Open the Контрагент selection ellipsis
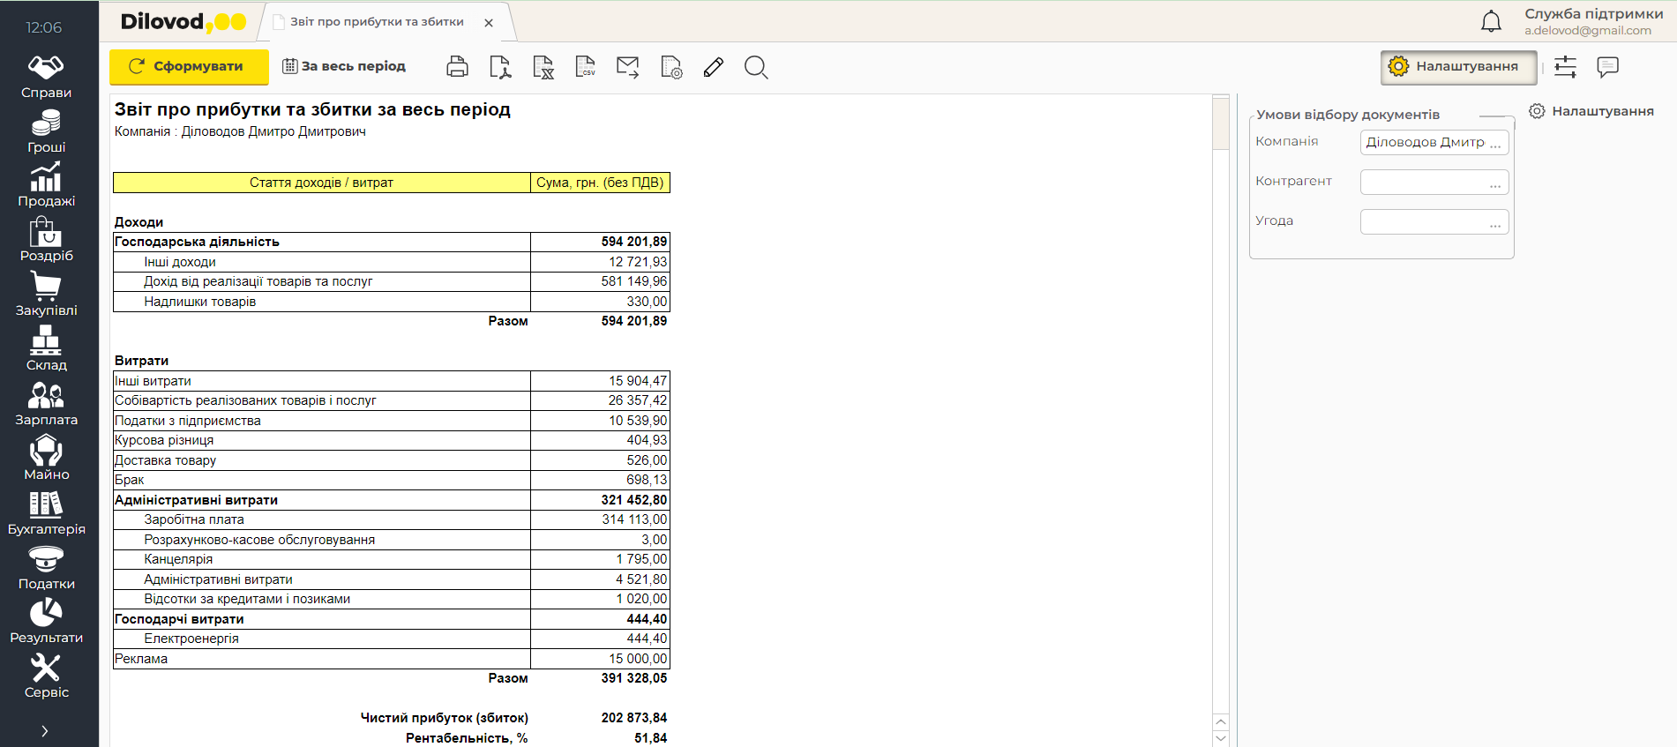The image size is (1677, 747). tap(1495, 183)
